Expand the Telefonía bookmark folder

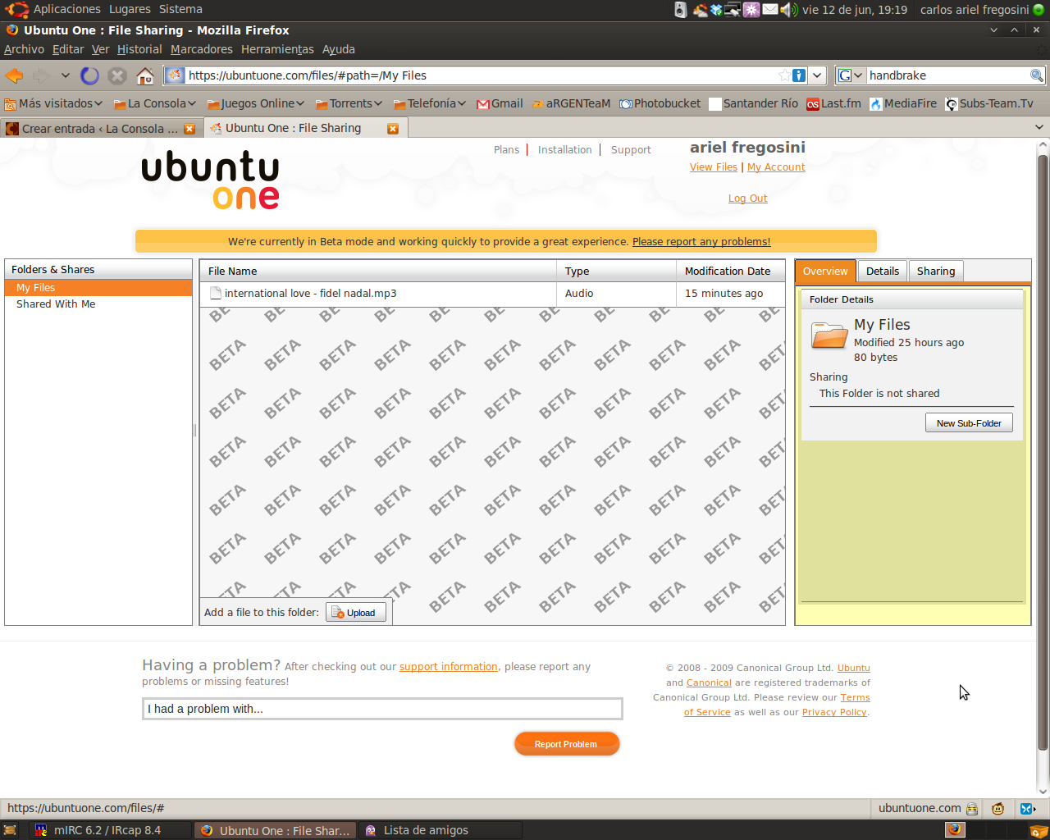[430, 103]
